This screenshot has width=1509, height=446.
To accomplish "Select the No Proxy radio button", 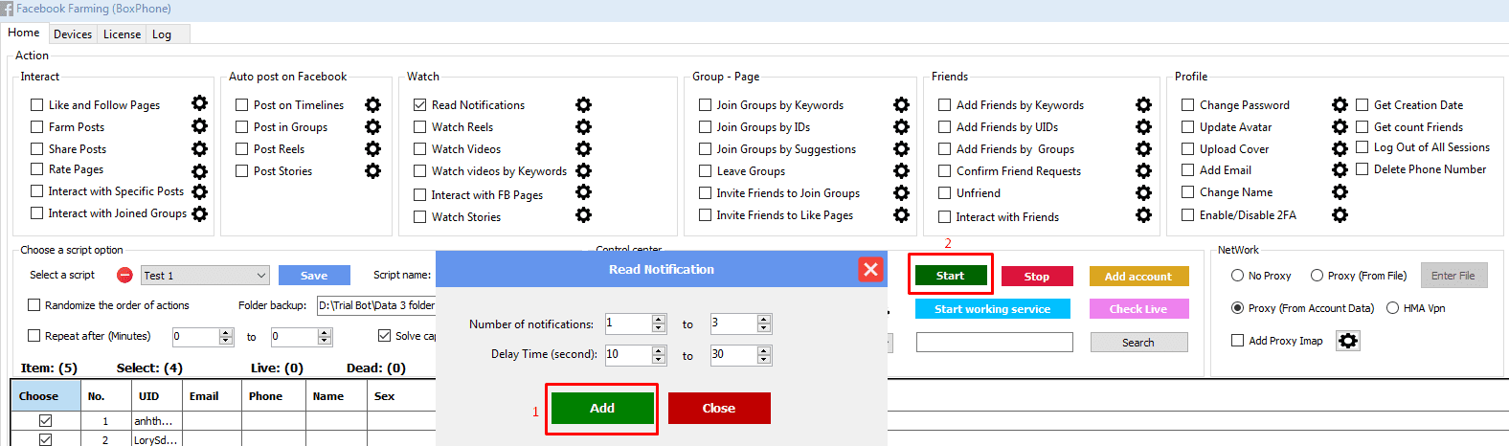I will pos(1238,276).
